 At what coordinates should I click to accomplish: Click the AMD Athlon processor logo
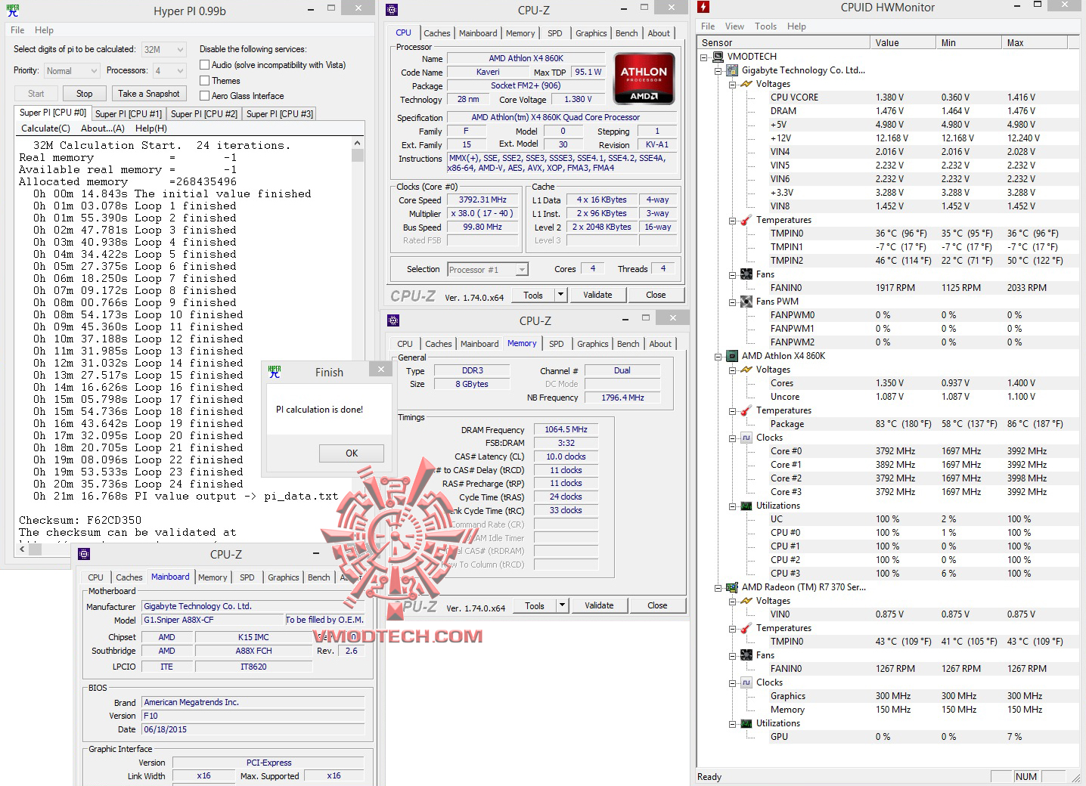point(644,79)
